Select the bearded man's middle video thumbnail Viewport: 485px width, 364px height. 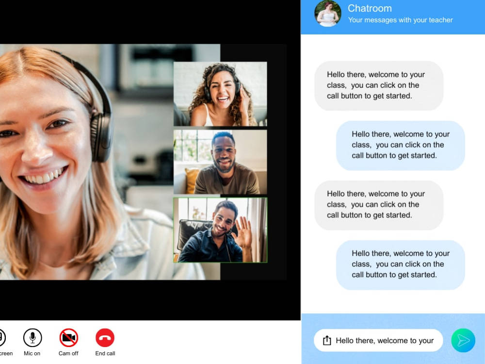[x=220, y=162]
